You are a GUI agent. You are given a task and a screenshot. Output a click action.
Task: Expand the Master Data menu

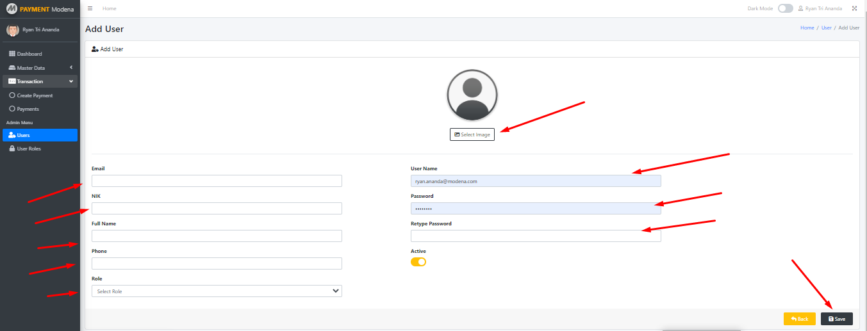tap(40, 68)
